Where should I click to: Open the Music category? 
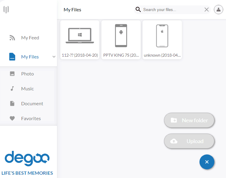(x=27, y=89)
